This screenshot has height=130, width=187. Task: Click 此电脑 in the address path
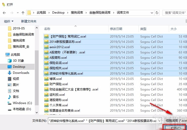pos(41,13)
